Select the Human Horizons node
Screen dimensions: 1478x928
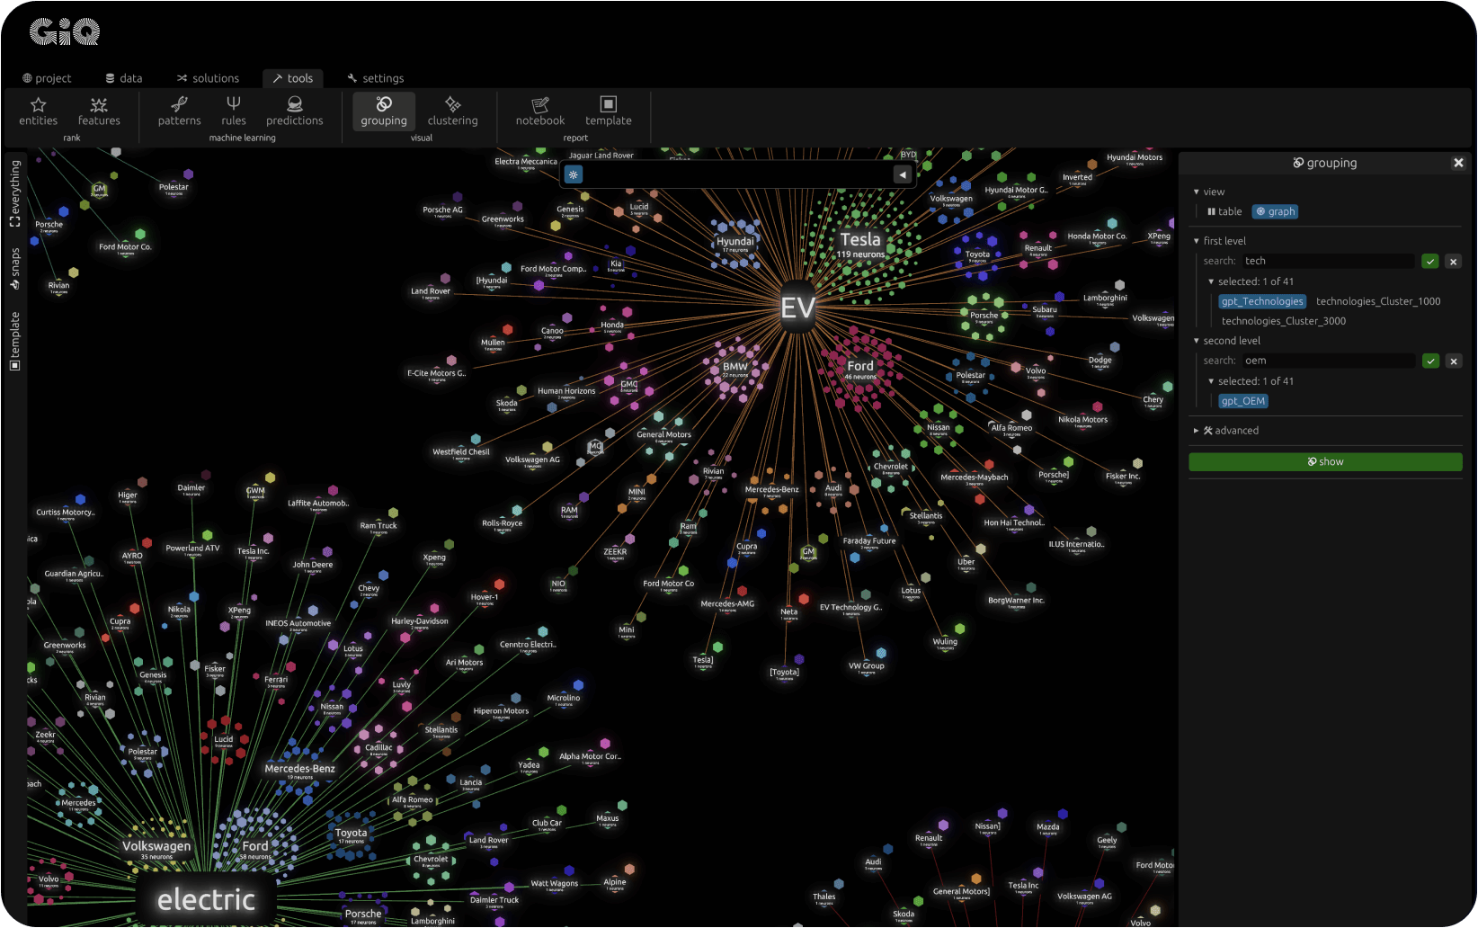(566, 391)
